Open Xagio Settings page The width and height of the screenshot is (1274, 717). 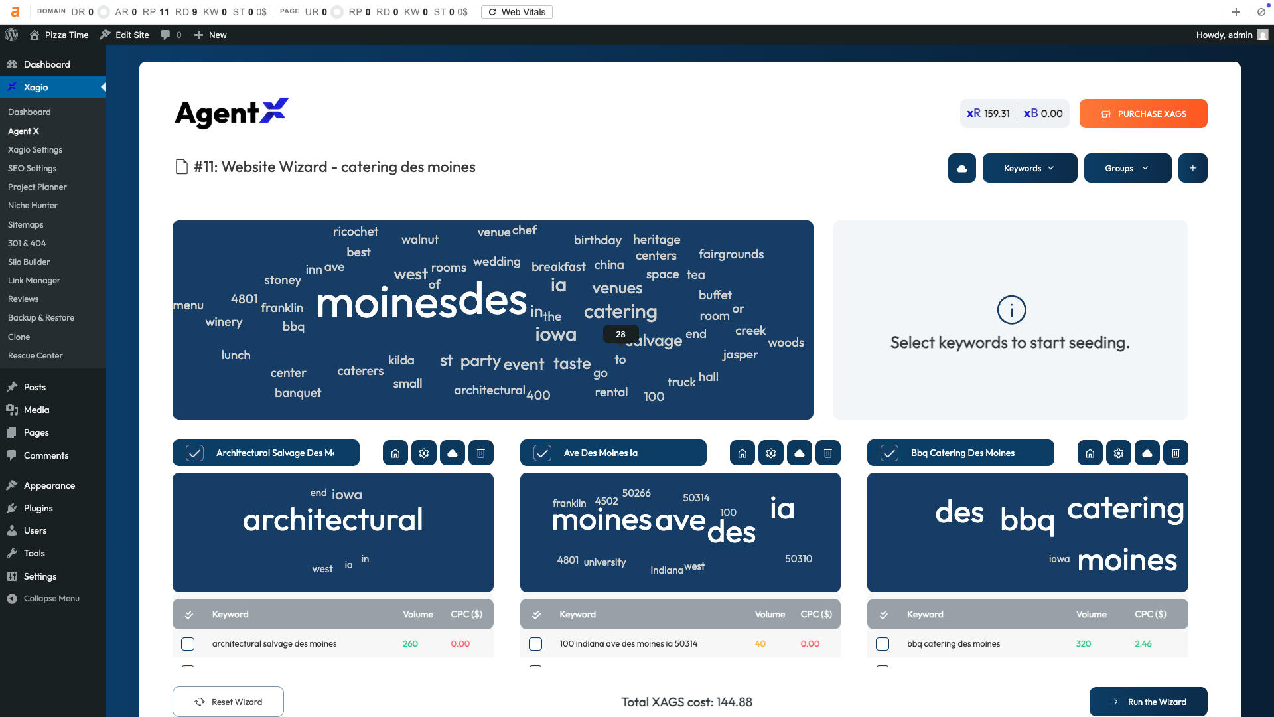click(35, 150)
